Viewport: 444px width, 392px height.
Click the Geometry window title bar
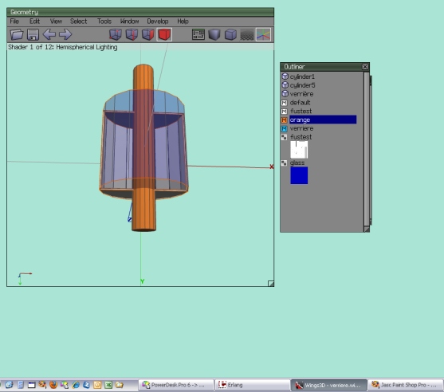(x=140, y=12)
